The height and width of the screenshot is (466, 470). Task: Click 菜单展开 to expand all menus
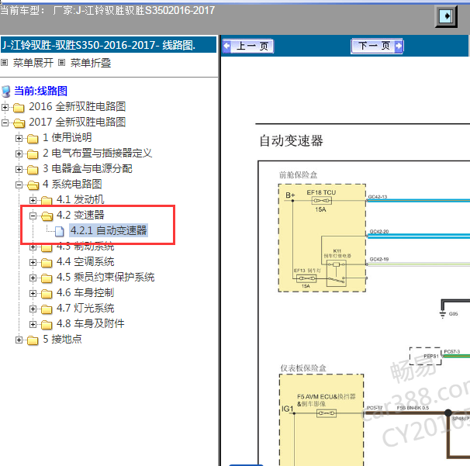point(33,63)
